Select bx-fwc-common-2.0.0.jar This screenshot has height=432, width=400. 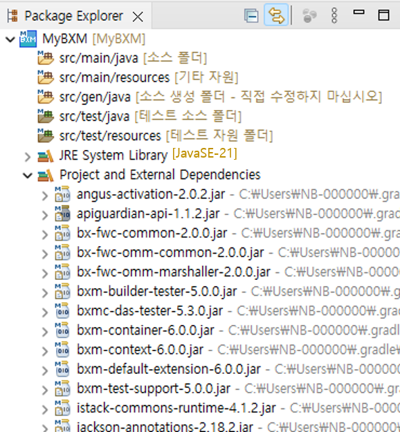coord(152,233)
